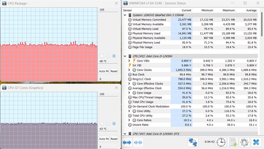Click the Average column header
Screen dimensions: 264x149
pos(251,11)
